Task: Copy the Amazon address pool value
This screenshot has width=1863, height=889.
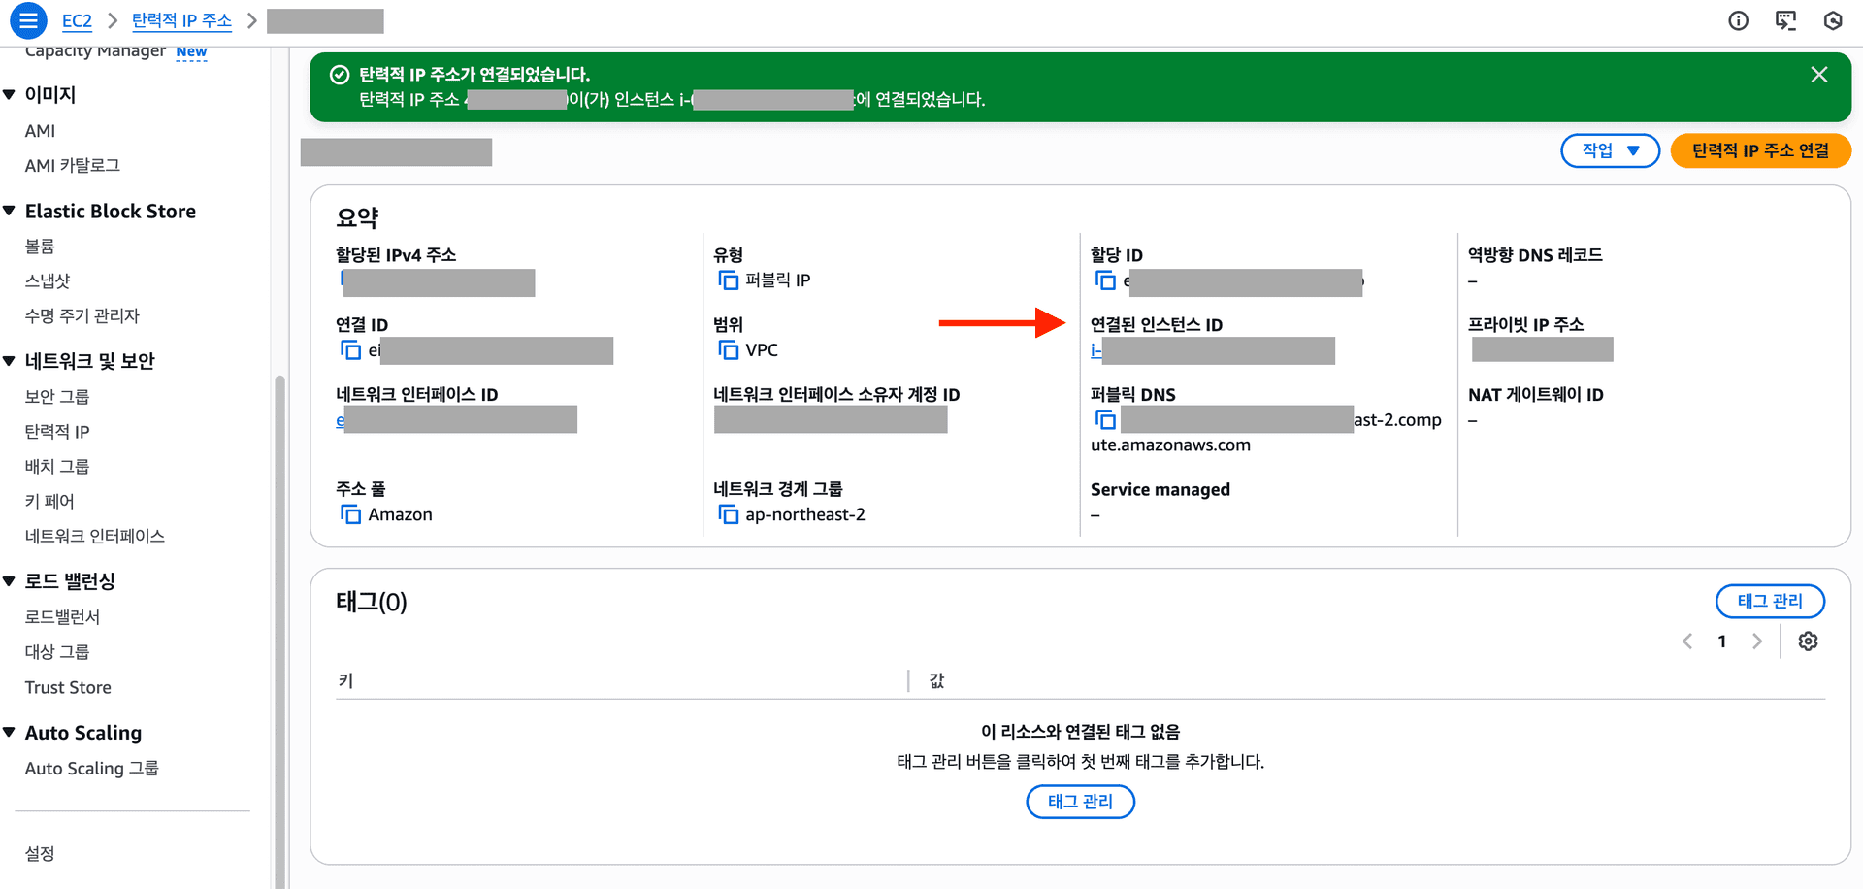Action: click(351, 514)
